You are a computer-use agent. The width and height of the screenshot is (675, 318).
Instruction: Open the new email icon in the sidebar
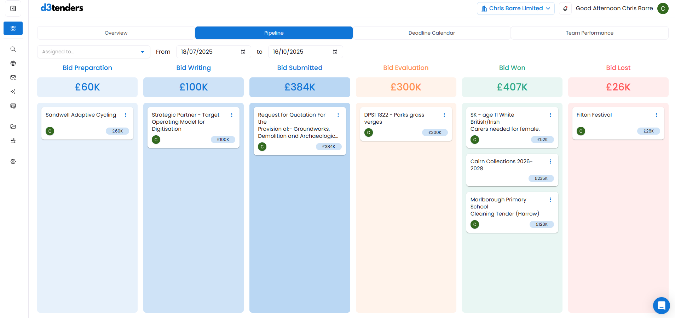pos(13,77)
